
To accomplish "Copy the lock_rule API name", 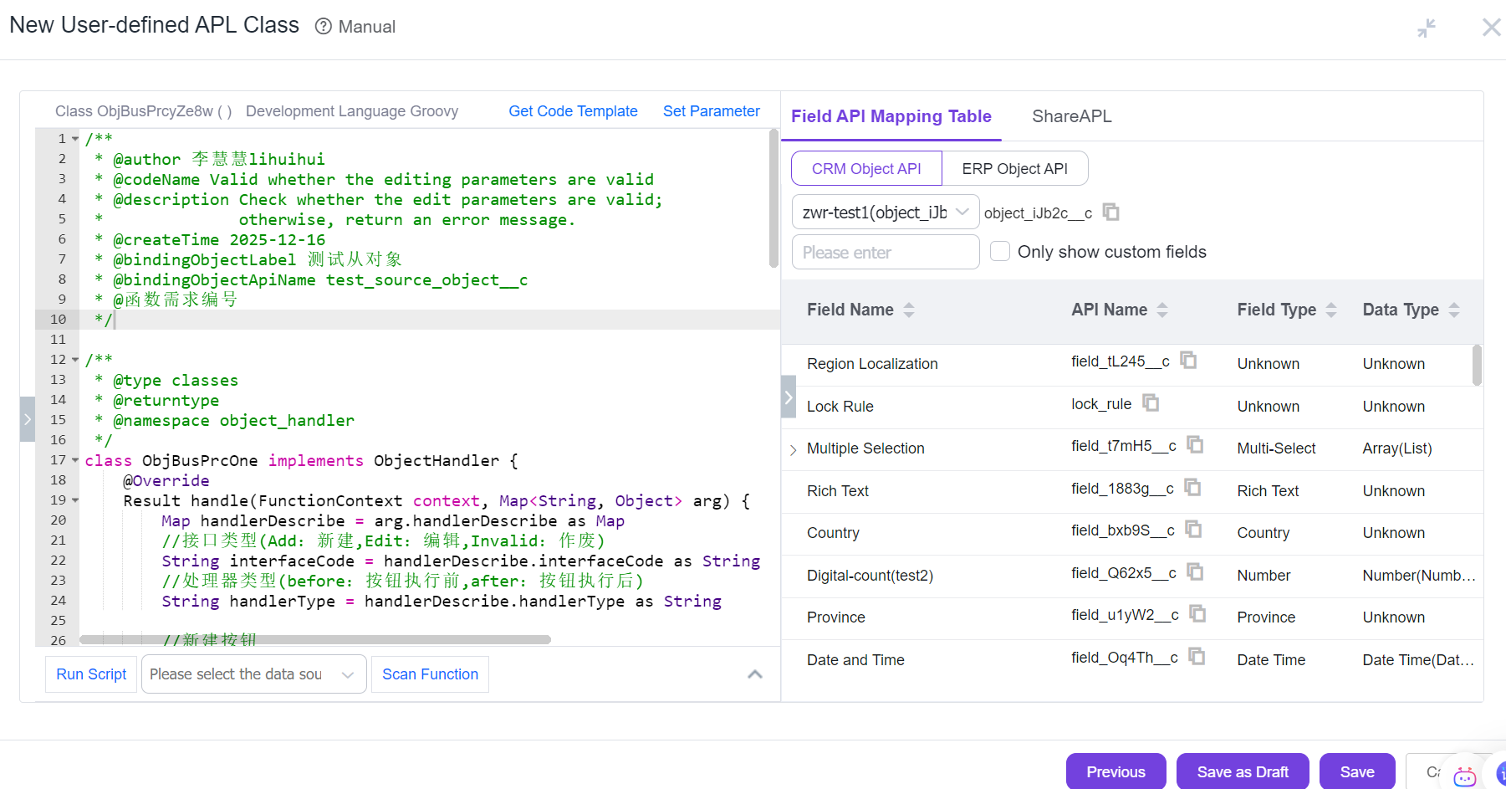I will point(1151,403).
